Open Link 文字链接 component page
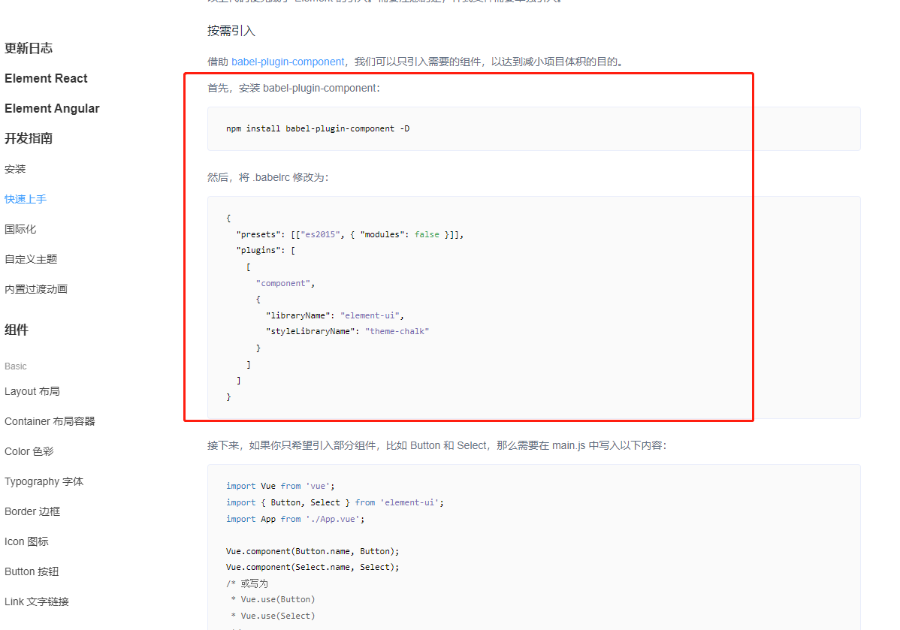Screen dimensions: 900x630 point(37,601)
